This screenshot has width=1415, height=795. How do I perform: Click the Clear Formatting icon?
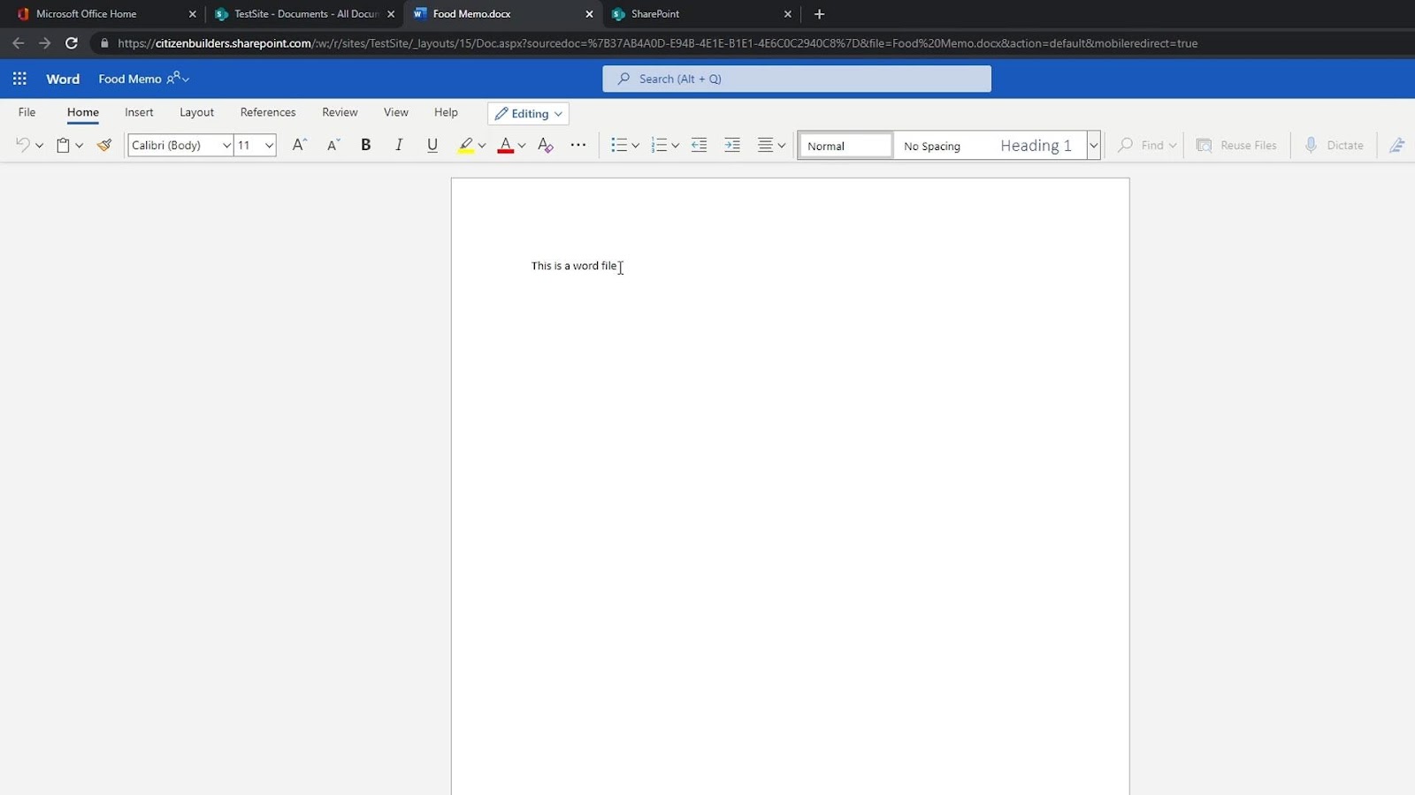click(545, 145)
